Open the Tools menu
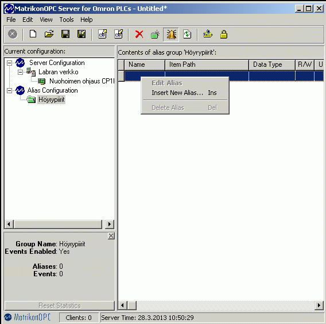 point(67,20)
